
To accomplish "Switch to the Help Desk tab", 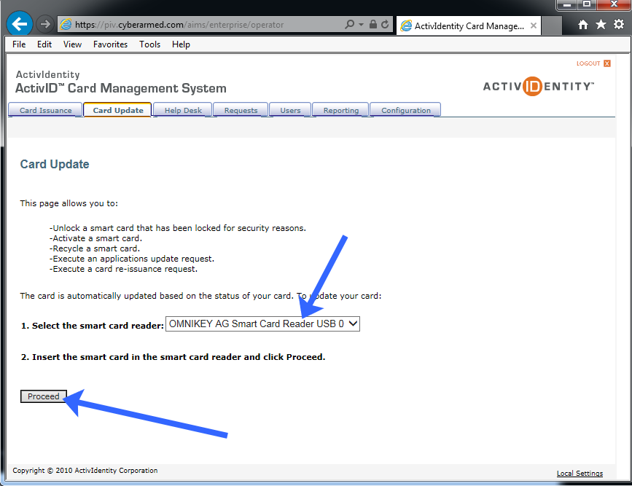I will 183,110.
